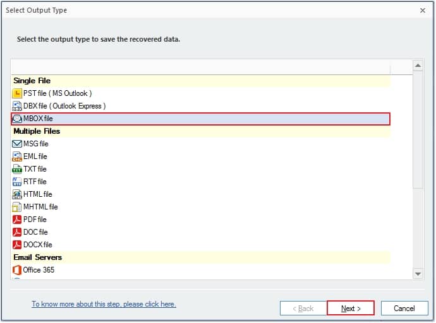Choose "EML file" from the list
This screenshot has height=323, width=436.
(x=200, y=156)
